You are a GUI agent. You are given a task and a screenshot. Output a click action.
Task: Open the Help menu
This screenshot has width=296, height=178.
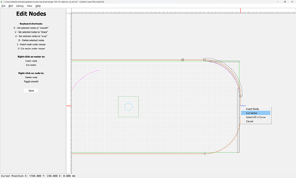(38, 6)
